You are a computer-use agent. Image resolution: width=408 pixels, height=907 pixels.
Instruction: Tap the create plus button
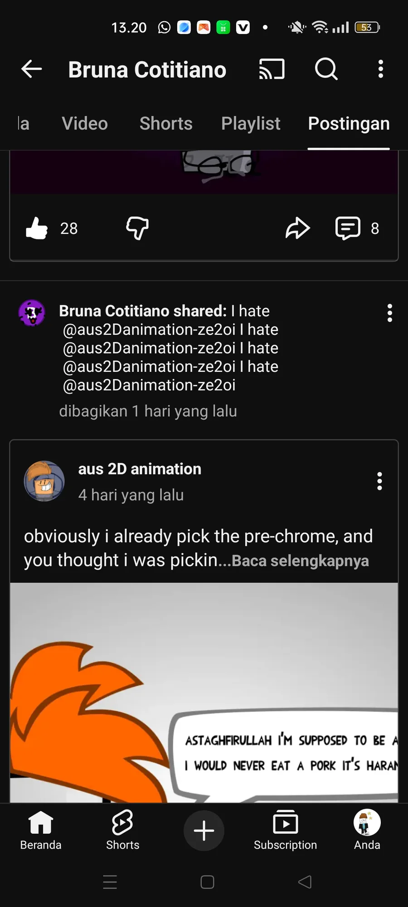pyautogui.click(x=204, y=831)
